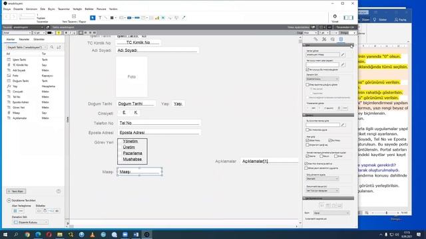This screenshot has height=239, width=426.
Task: Toggle Sekme key checkbox
Action: pyautogui.click(x=308, y=156)
